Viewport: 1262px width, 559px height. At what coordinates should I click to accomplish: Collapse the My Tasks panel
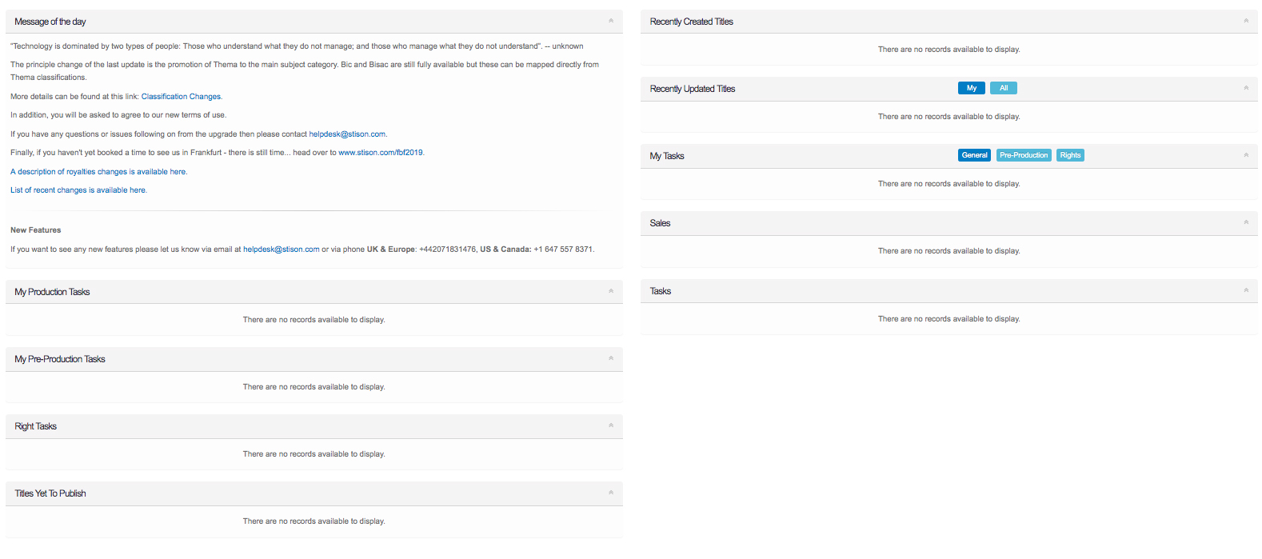click(1245, 155)
